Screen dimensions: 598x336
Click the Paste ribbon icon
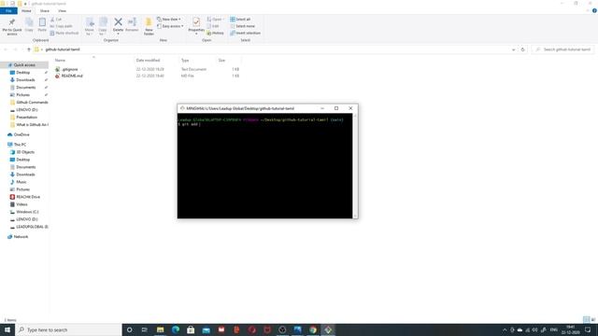point(42,25)
